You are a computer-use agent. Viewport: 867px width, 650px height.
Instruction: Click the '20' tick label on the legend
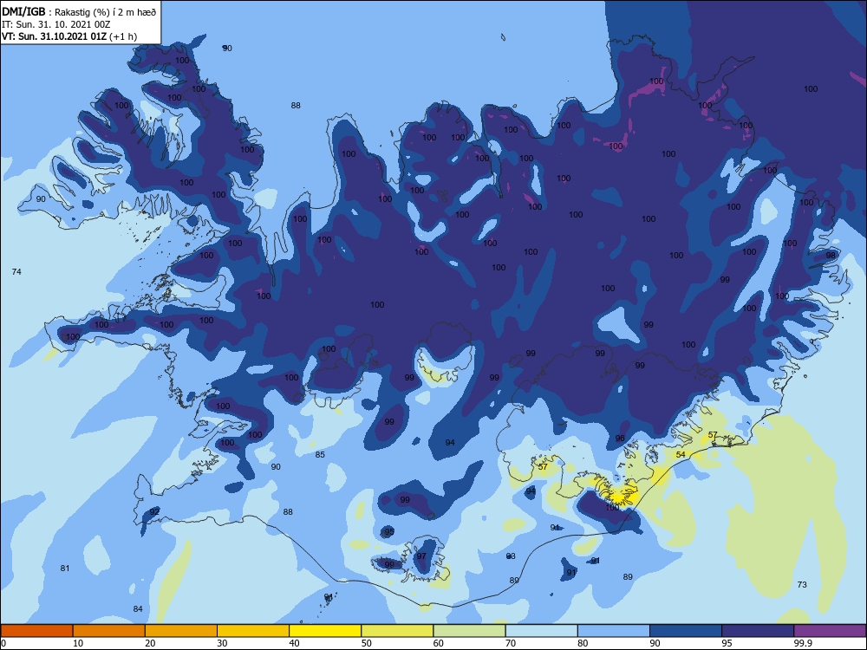(150, 643)
